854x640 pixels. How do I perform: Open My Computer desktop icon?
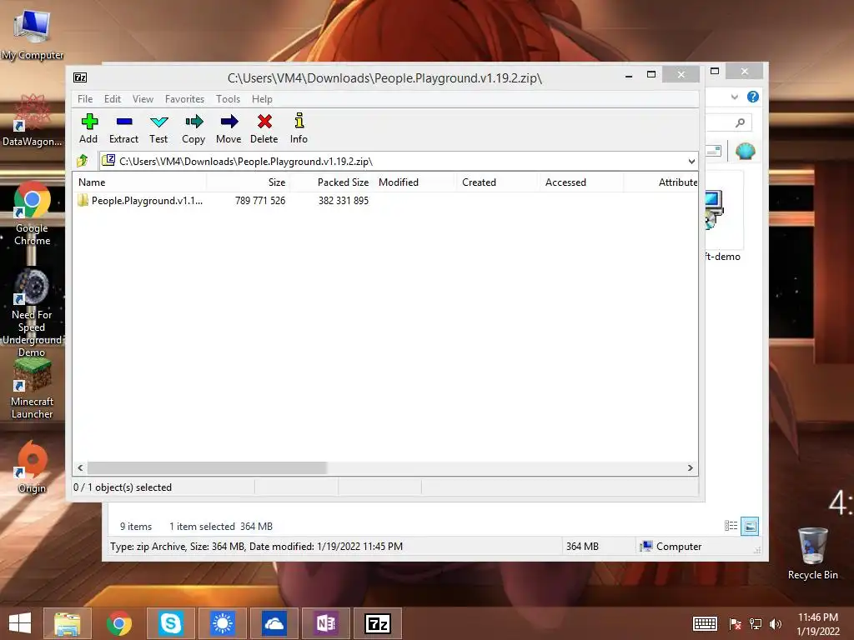pos(33,34)
